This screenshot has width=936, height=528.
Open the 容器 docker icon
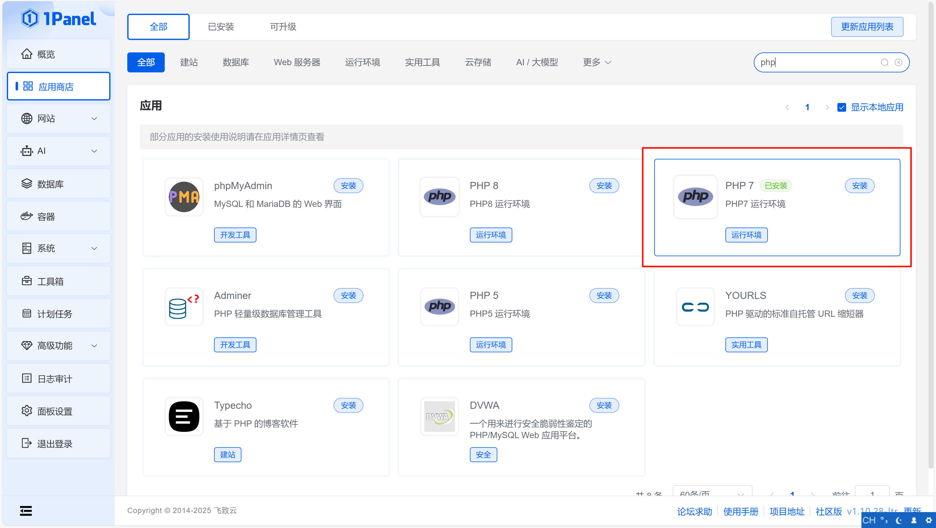click(x=27, y=216)
